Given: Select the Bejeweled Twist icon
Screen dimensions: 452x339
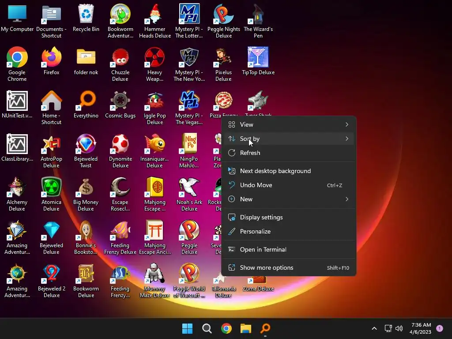Looking at the screenshot, I should 86,151.
